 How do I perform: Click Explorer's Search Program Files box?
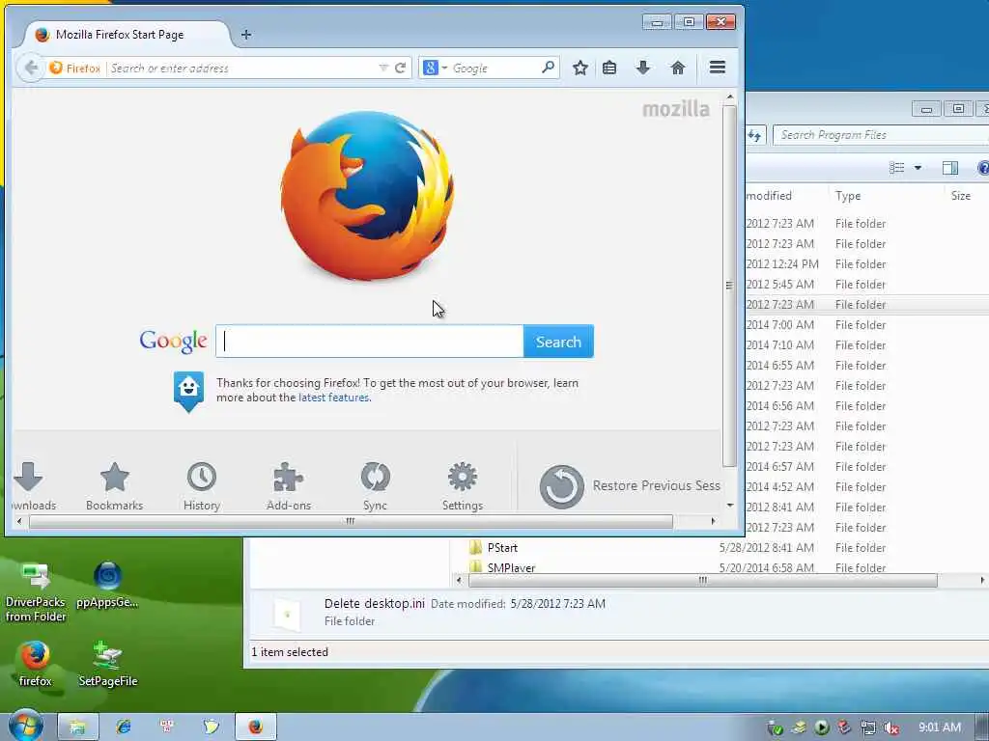coord(881,135)
